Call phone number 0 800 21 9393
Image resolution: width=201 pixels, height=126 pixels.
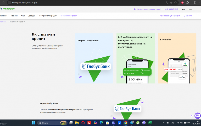click(x=172, y=9)
